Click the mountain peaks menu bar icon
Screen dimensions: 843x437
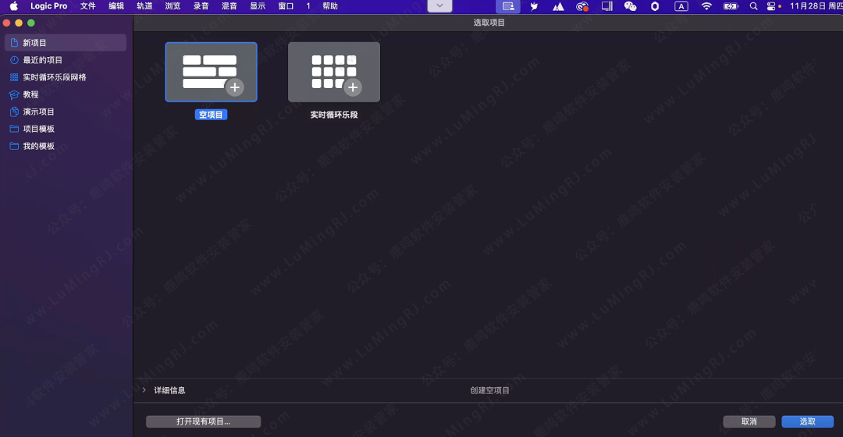click(x=558, y=6)
